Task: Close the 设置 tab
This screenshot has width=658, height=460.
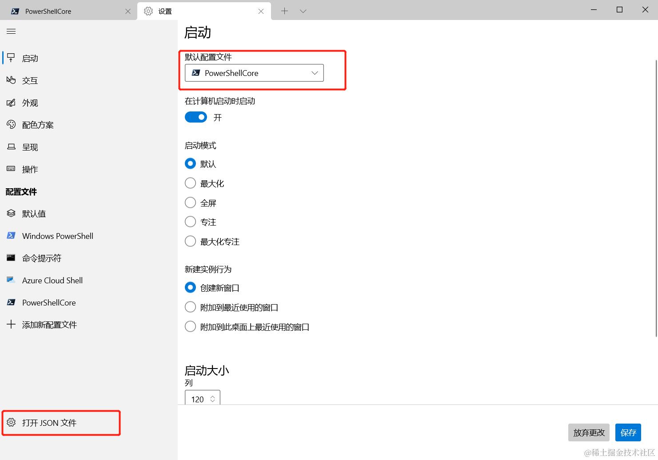Action: (261, 11)
